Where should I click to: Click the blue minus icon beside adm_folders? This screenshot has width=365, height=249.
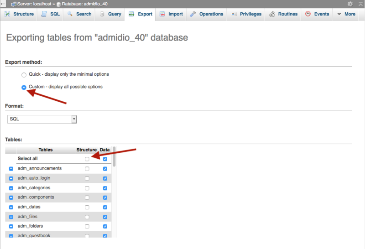(x=11, y=226)
